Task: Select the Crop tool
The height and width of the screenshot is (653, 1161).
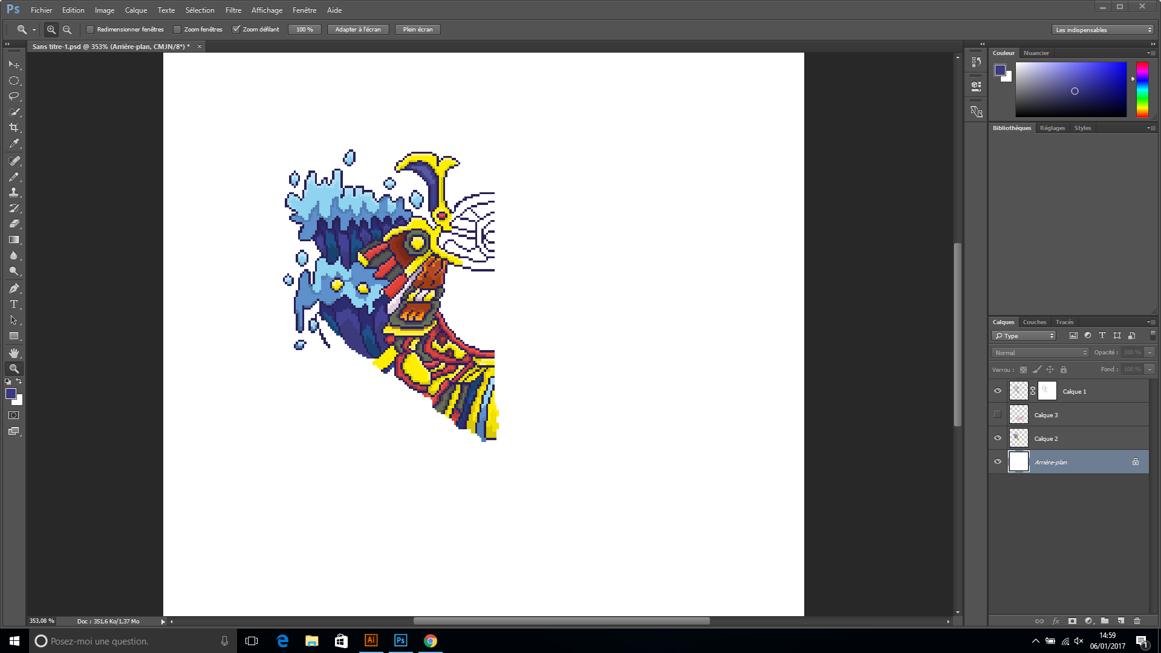Action: [14, 128]
